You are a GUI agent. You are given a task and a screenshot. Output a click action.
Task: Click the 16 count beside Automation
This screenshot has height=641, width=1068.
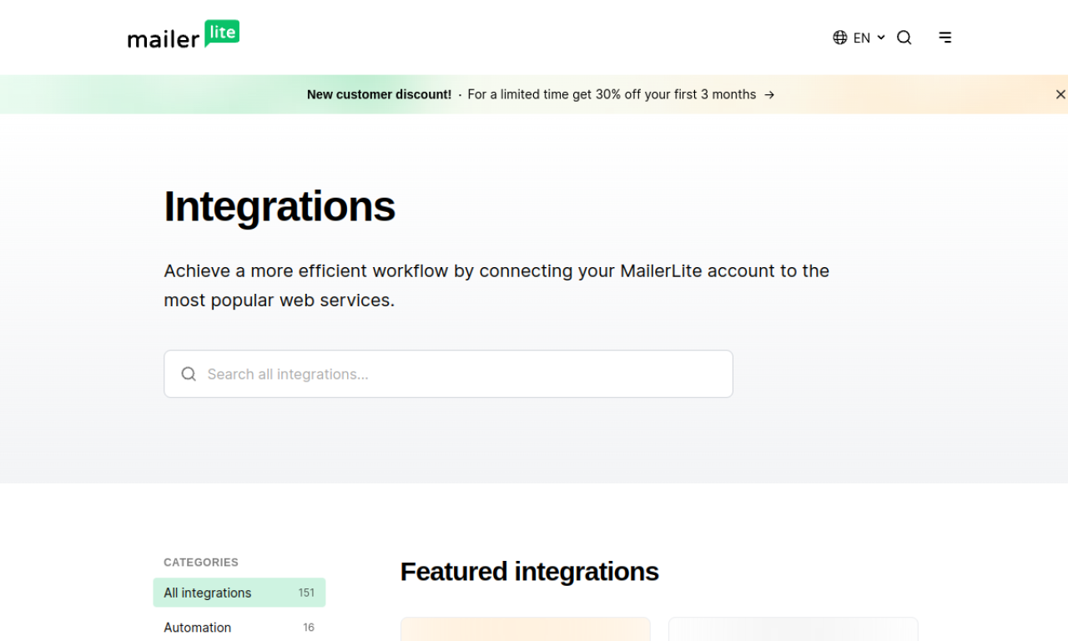(309, 628)
